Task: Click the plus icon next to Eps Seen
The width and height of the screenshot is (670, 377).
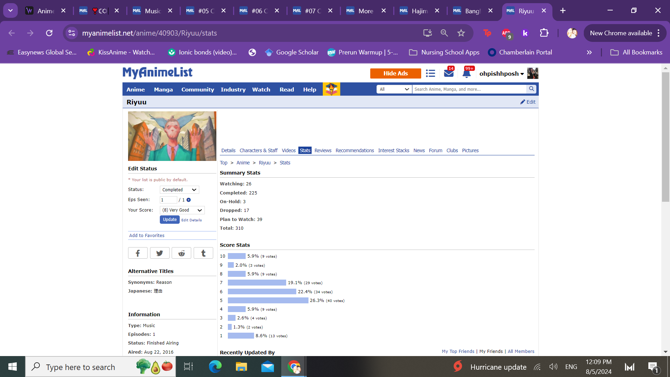Action: 188,200
